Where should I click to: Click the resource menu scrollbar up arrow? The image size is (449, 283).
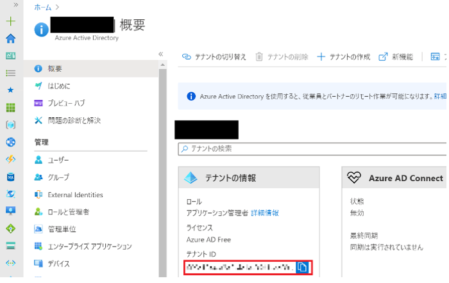pos(163,65)
